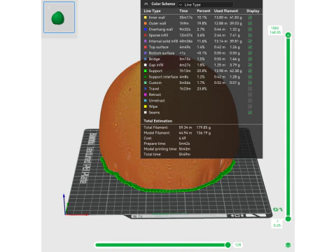
Task: Uncheck Seams display checkbox
Action: pyautogui.click(x=250, y=113)
